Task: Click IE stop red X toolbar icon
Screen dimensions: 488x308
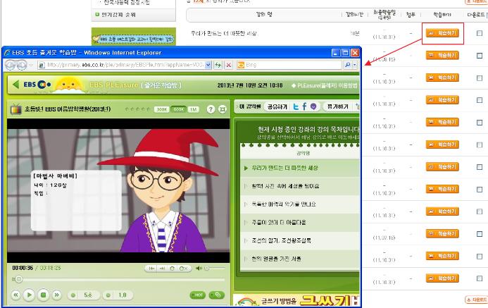Action: (228, 65)
